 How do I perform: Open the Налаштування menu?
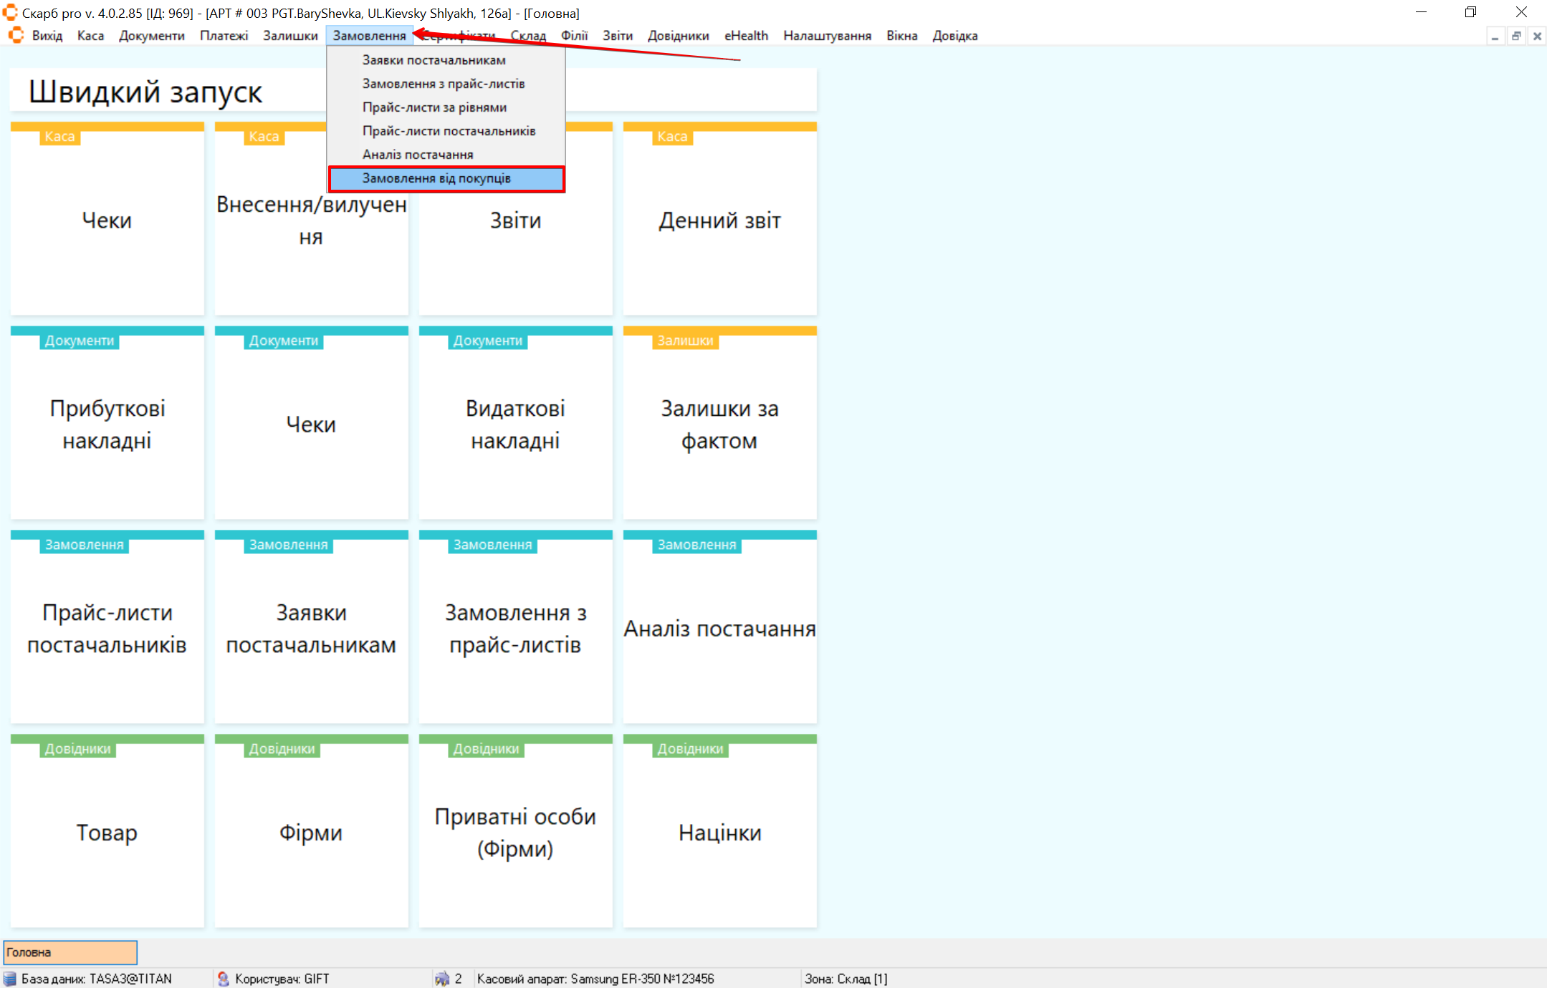[827, 36]
